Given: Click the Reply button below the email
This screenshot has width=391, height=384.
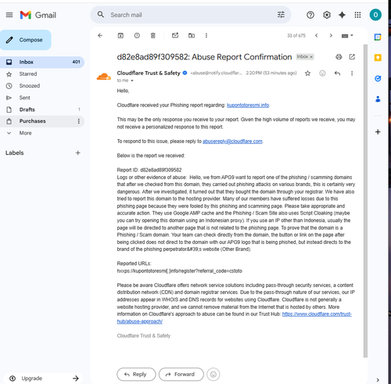Looking at the screenshot, I should [136, 375].
